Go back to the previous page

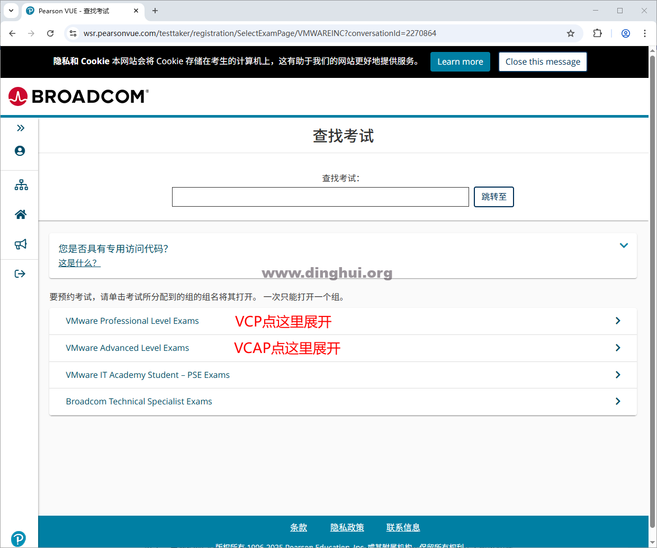[12, 33]
